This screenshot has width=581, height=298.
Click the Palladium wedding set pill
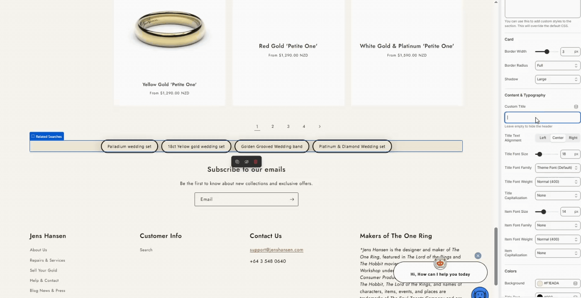point(129,147)
